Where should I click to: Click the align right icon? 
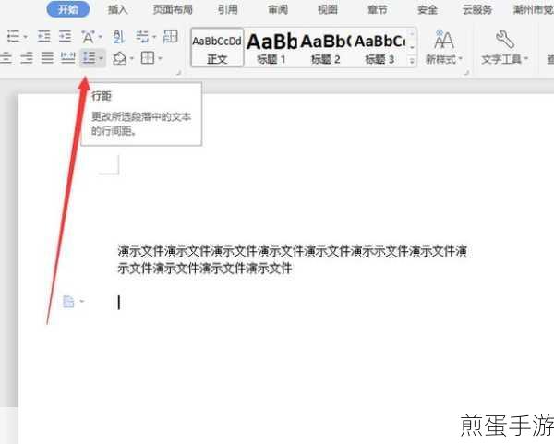click(x=27, y=57)
